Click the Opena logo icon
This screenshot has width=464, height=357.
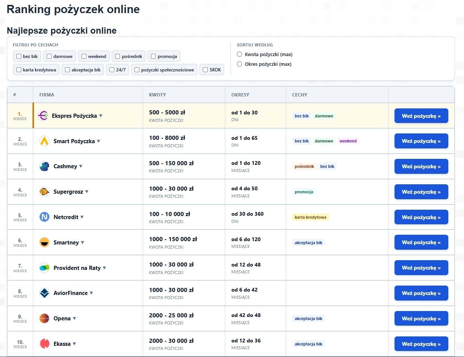coord(44,318)
